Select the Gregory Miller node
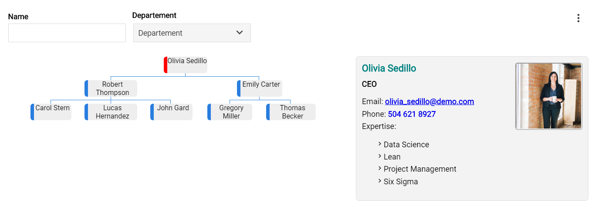This screenshot has width=595, height=210. point(231,112)
